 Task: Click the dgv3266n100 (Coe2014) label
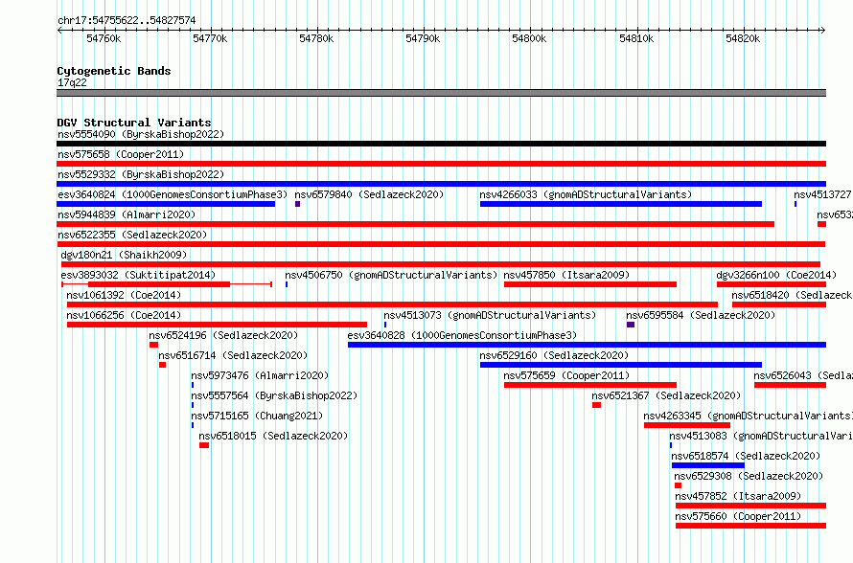[x=776, y=275]
